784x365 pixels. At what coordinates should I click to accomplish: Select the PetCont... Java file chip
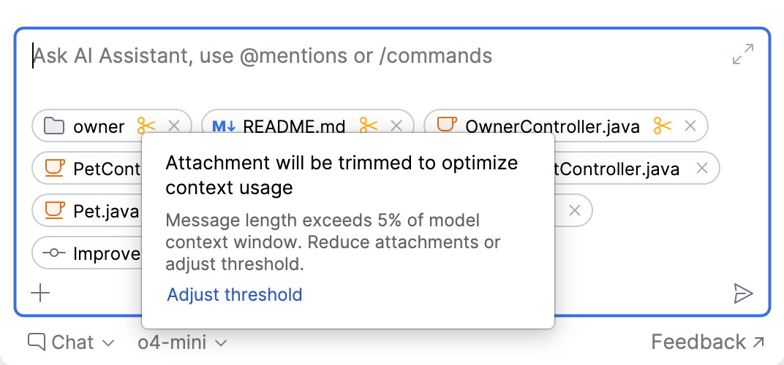pyautogui.click(x=87, y=169)
